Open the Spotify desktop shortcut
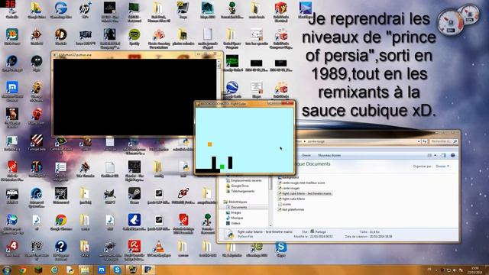 [x=134, y=35]
